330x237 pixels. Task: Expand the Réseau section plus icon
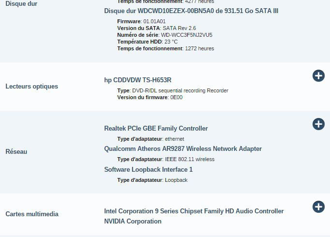(318, 124)
